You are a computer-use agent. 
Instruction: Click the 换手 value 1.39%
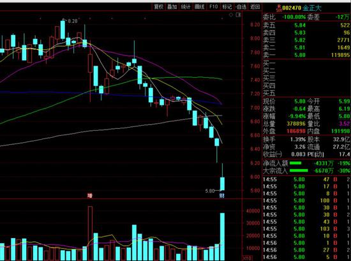[298, 140]
